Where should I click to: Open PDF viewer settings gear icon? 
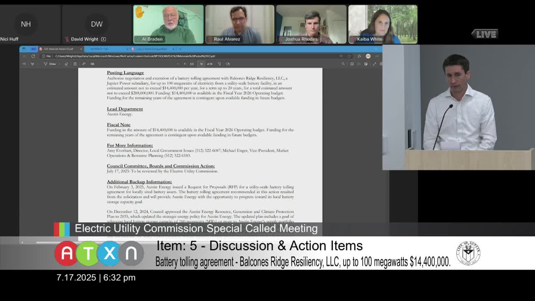tap(381, 64)
